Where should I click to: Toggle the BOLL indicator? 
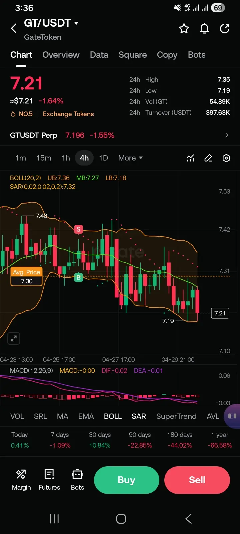[113, 416]
